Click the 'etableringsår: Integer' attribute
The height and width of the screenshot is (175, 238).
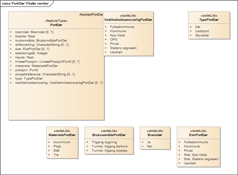(32, 53)
